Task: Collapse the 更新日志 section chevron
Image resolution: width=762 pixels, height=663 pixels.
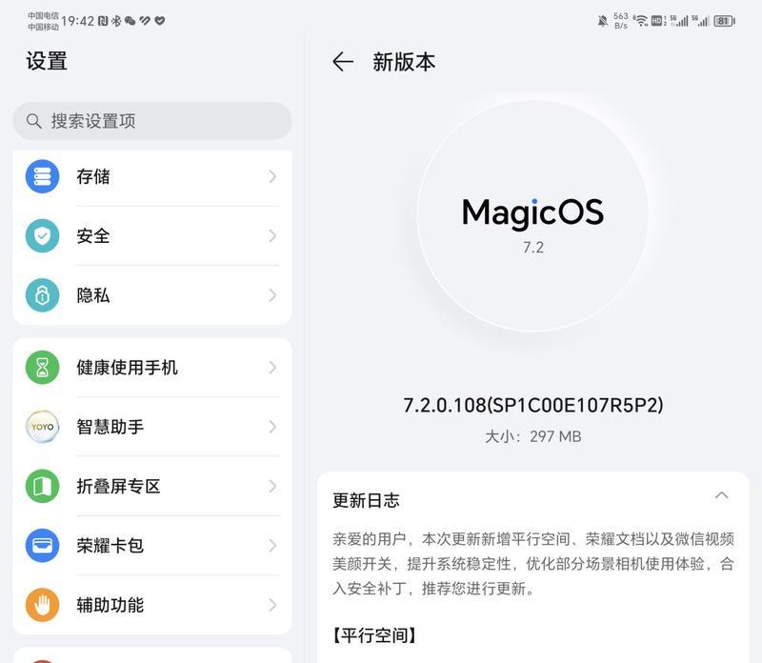Action: click(722, 495)
